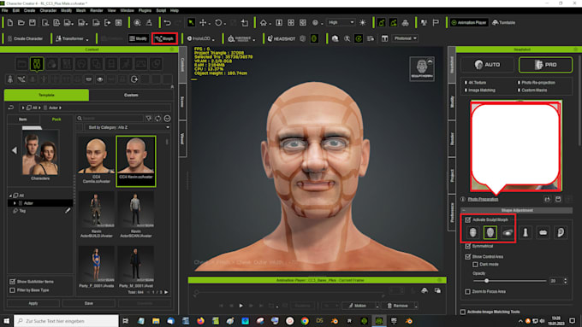Switch to the Custom content tab
The width and height of the screenshot is (582, 327).
[x=131, y=95]
